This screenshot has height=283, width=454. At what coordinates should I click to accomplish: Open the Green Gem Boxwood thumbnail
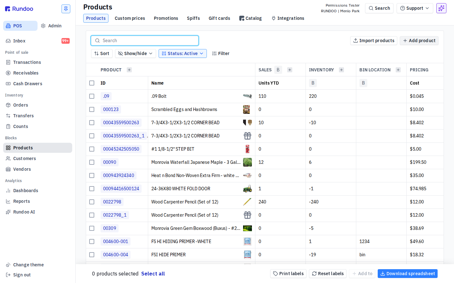point(247,228)
